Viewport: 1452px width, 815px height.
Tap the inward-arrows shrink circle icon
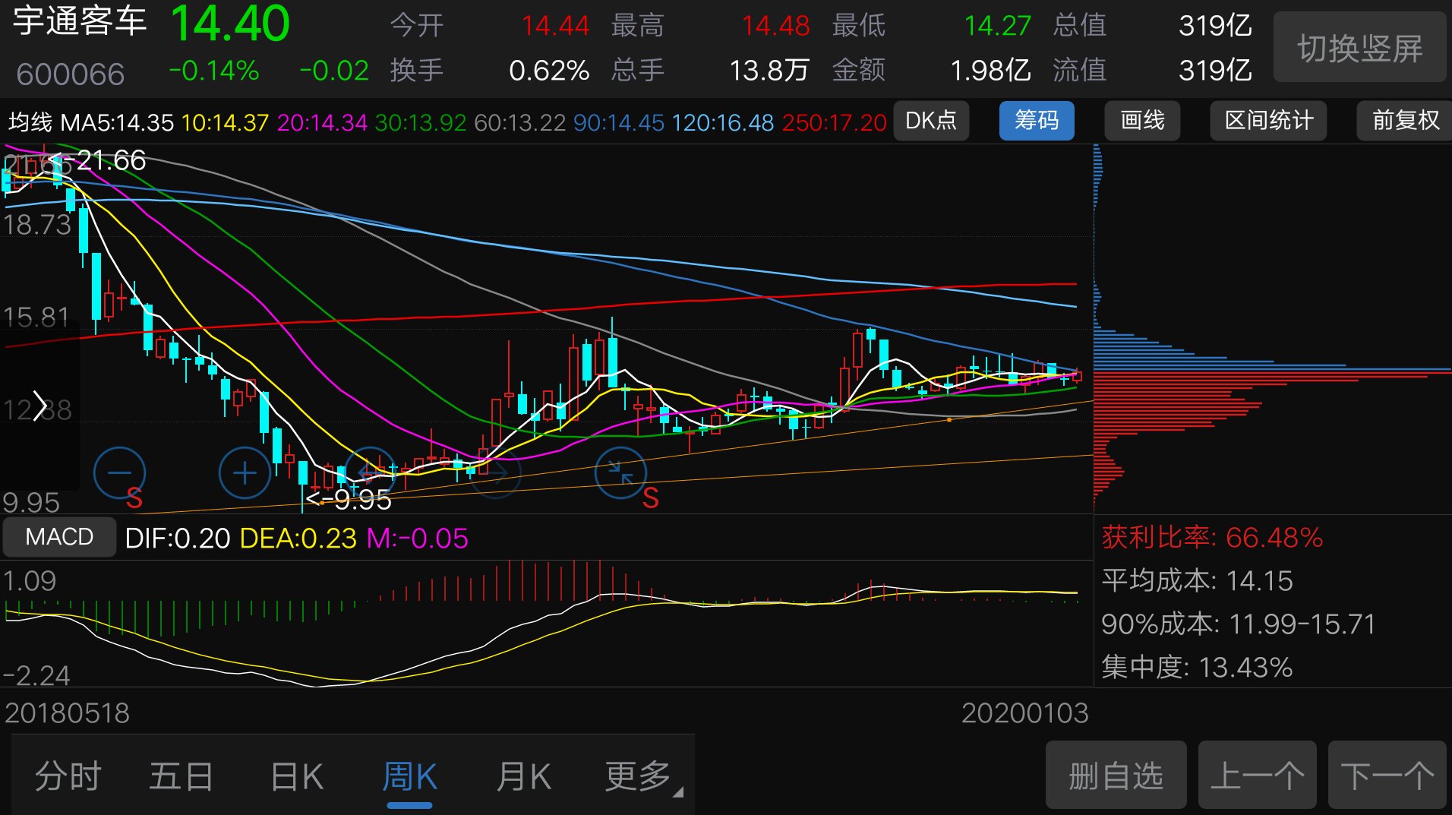point(620,473)
